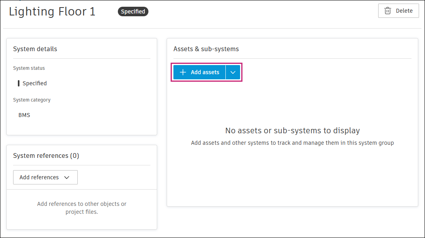Screen dimensions: 425x238
Task: Click the Specified status badge in header
Action: coord(133,12)
